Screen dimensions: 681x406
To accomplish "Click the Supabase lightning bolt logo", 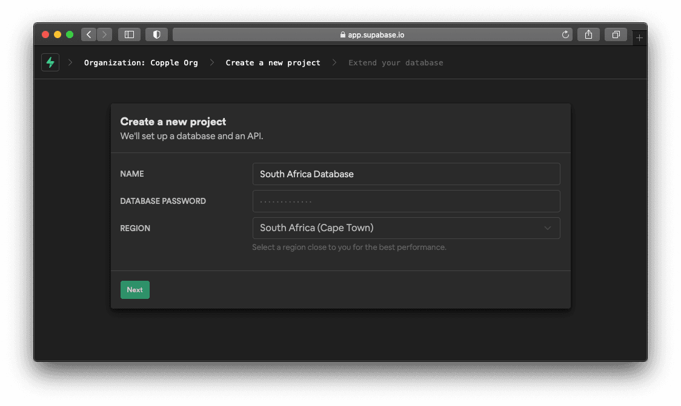I will [50, 62].
